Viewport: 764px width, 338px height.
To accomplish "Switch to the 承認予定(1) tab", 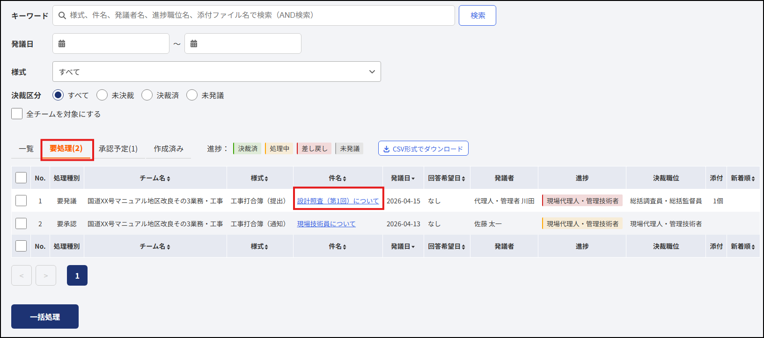I will pyautogui.click(x=118, y=149).
